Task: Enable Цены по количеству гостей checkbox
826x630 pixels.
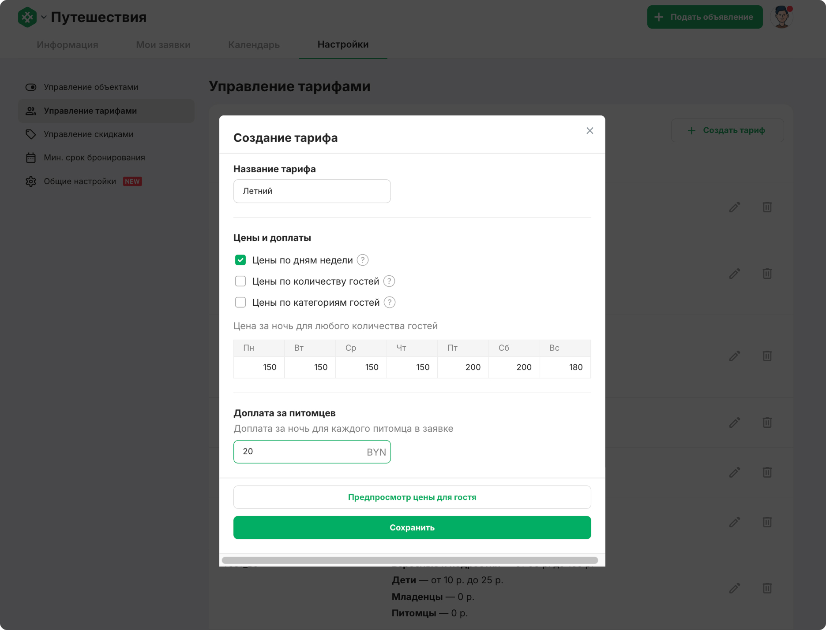Action: [240, 281]
